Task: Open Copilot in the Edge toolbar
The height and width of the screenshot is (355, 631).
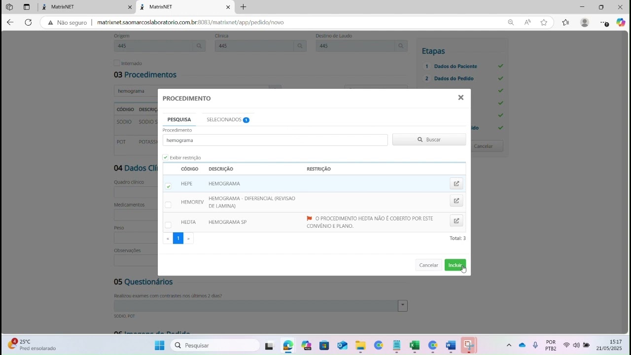Action: (621, 22)
